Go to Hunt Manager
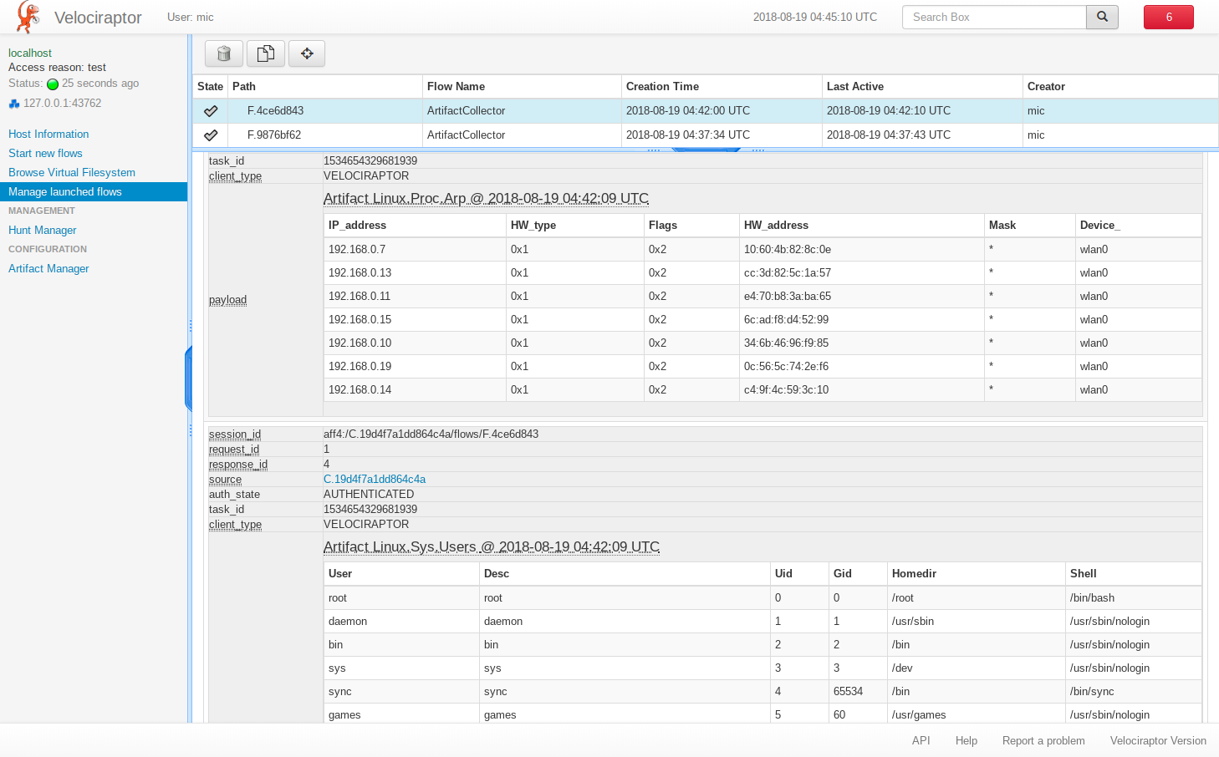 coord(43,230)
